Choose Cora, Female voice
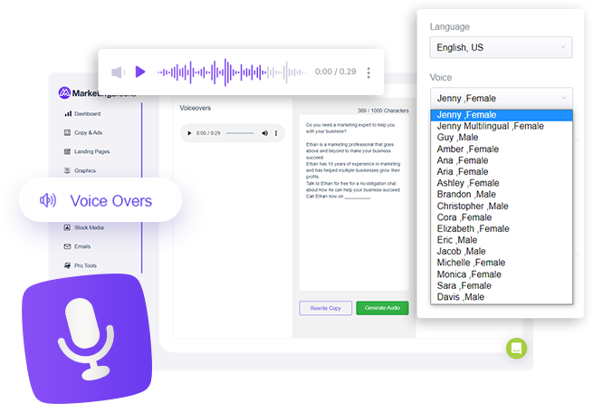The image size is (593, 404). point(502,217)
